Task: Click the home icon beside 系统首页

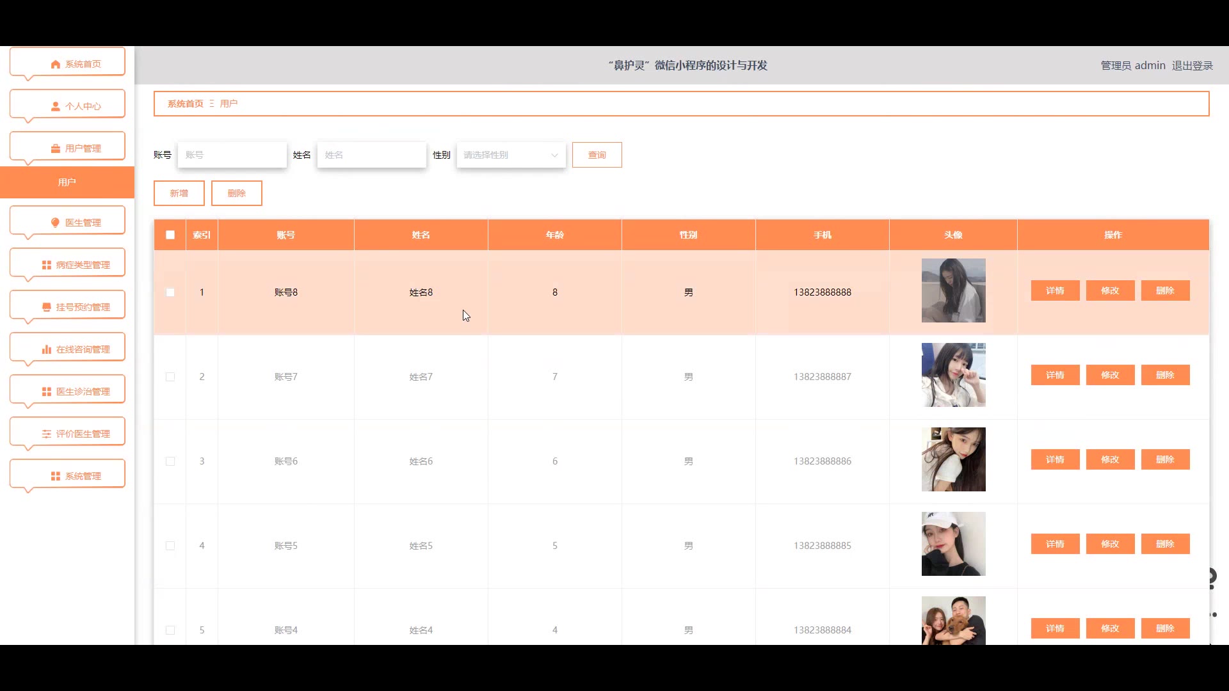Action: click(56, 64)
